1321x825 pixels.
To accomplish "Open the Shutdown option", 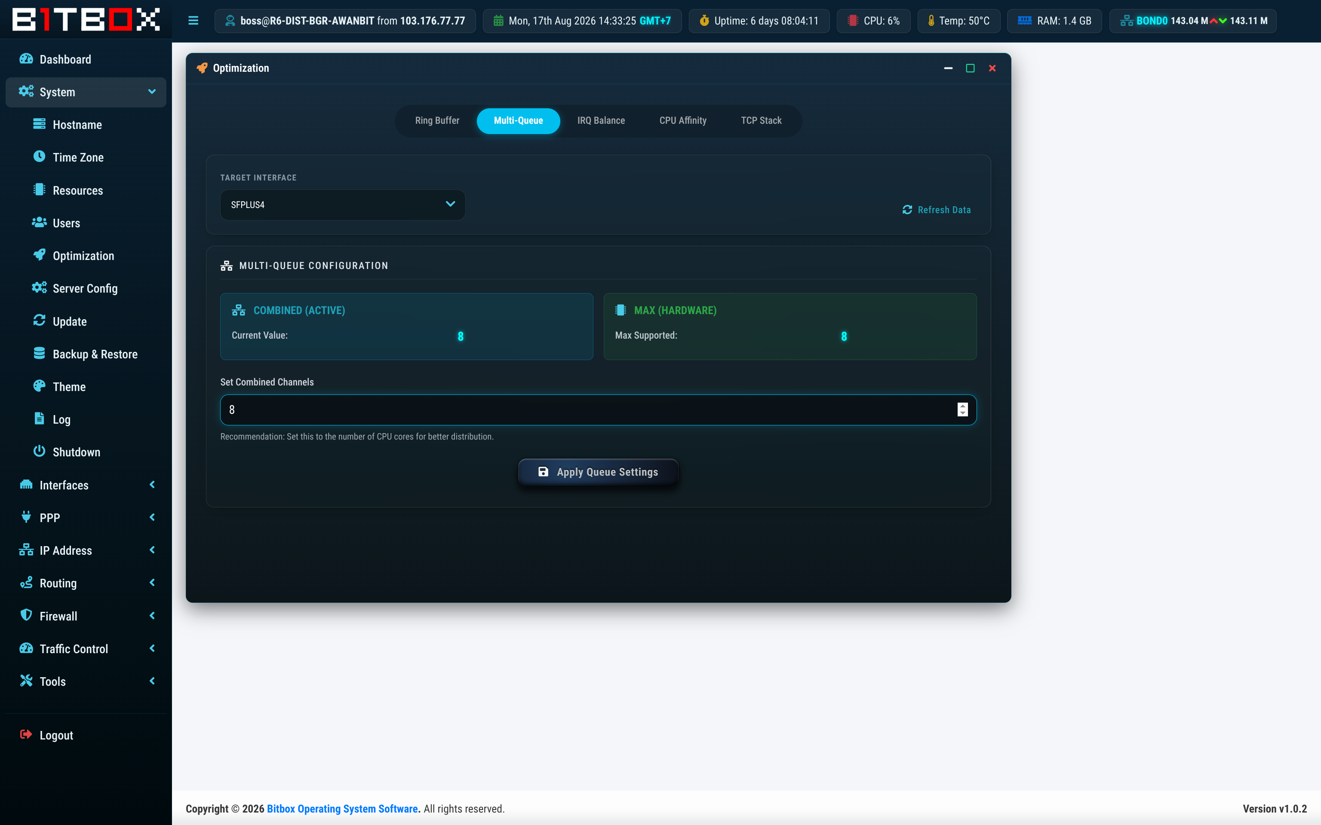I will (86, 452).
